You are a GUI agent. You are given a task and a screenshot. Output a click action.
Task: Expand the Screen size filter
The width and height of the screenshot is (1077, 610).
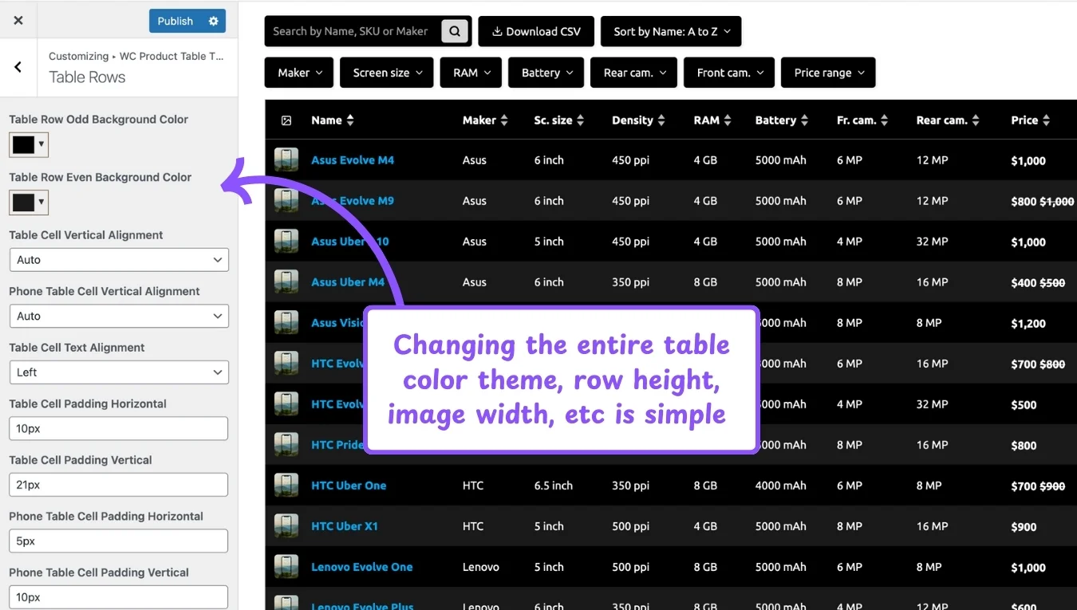point(387,73)
